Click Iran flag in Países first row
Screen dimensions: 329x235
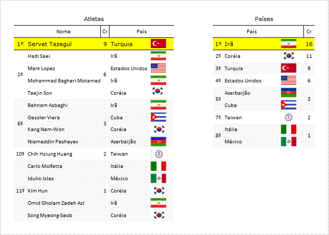289,44
